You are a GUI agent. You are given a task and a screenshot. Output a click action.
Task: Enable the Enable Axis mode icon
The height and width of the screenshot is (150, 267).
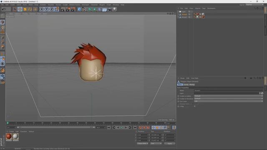click(3, 54)
